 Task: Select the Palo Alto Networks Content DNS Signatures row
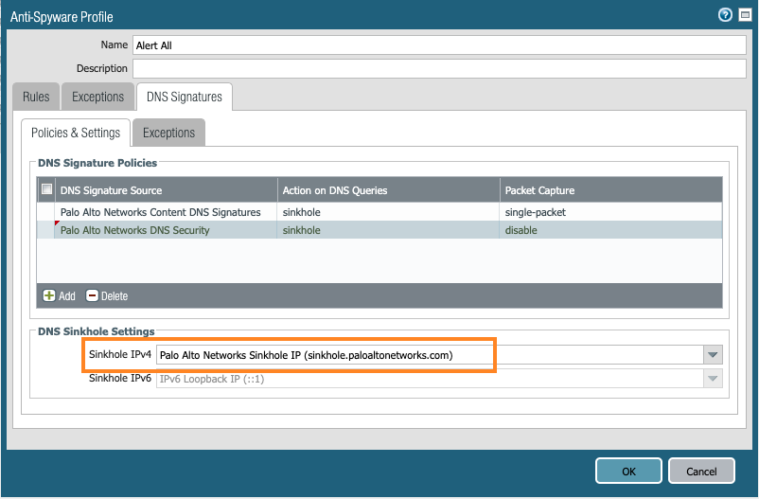pos(160,212)
